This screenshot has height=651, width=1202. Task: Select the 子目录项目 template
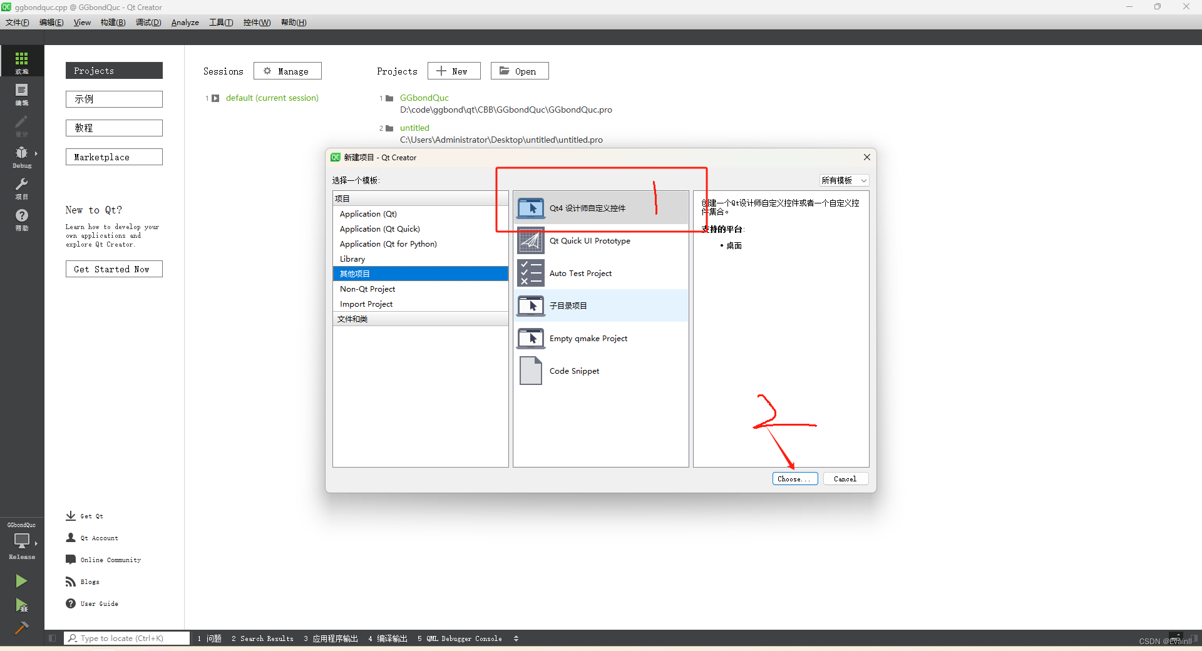tap(601, 305)
